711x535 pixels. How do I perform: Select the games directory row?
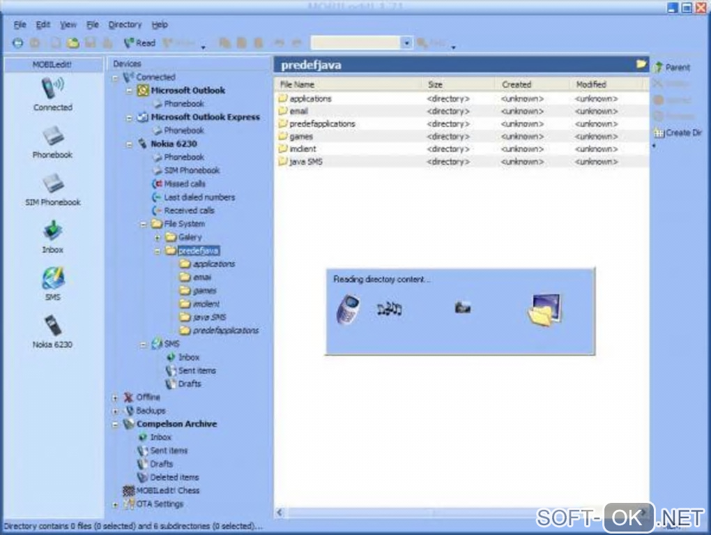[461, 137]
